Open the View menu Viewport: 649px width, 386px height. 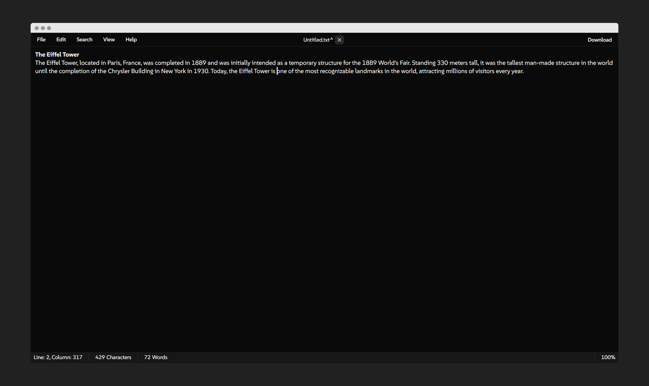tap(109, 39)
